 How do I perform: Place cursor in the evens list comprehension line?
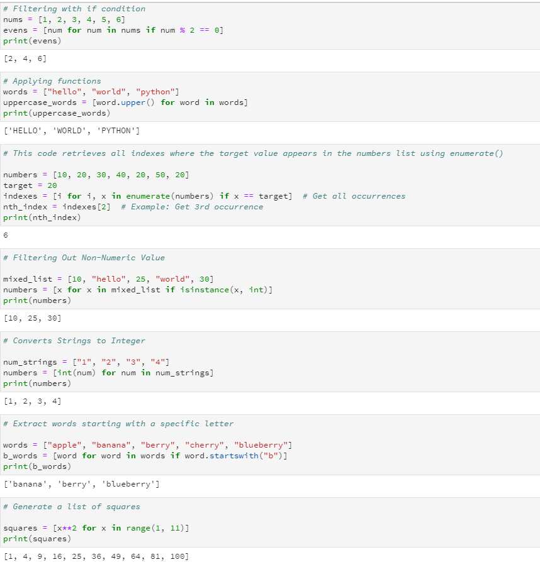(113, 30)
